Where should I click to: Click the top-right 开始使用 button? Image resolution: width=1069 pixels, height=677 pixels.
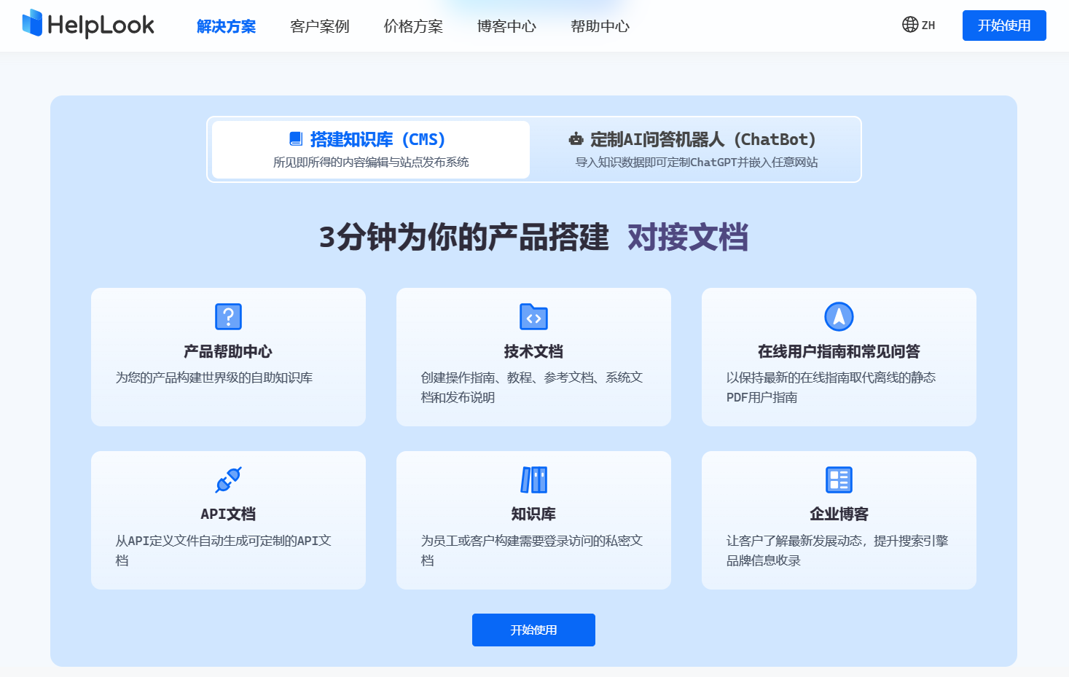[1004, 26]
